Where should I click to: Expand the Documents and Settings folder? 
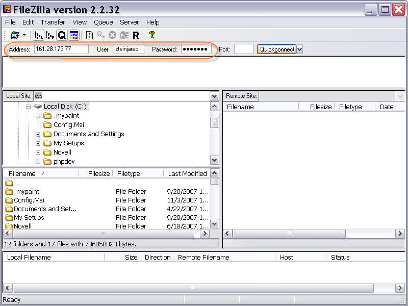[x=38, y=134]
